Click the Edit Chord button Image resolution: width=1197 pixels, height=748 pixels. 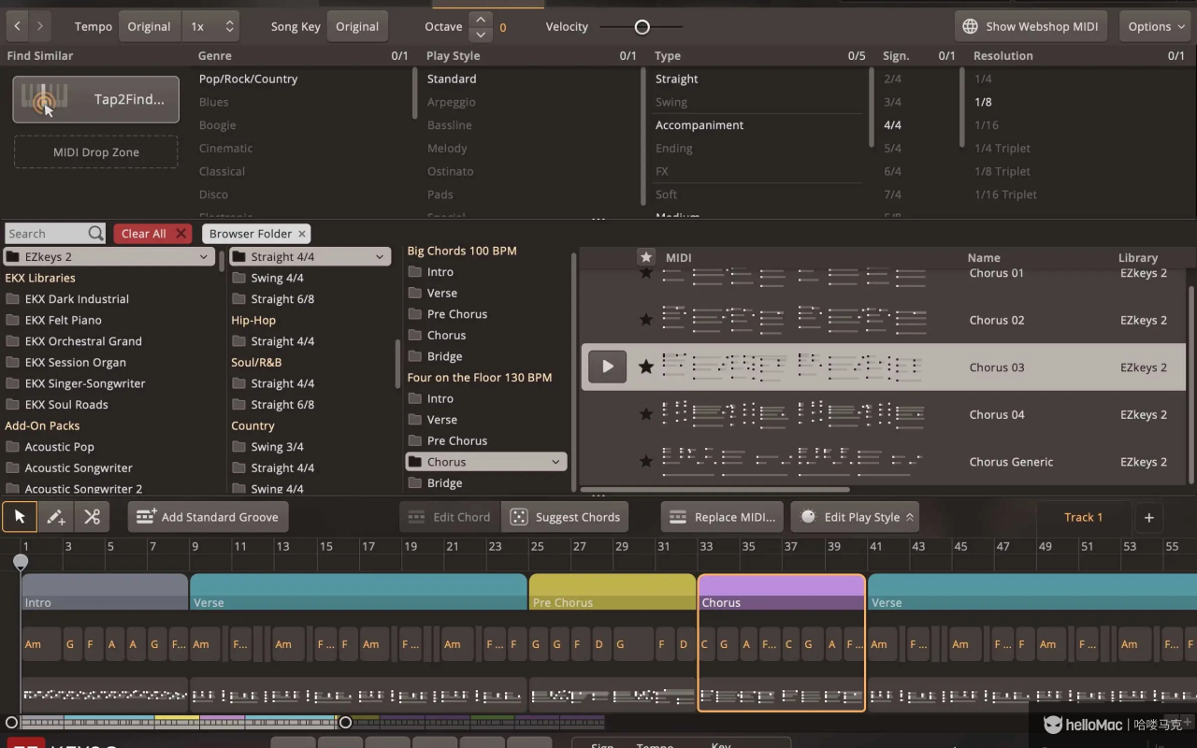click(x=450, y=517)
